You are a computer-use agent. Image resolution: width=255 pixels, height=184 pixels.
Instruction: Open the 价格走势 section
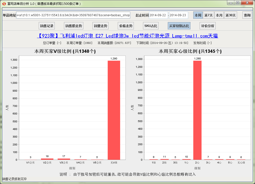126,26
